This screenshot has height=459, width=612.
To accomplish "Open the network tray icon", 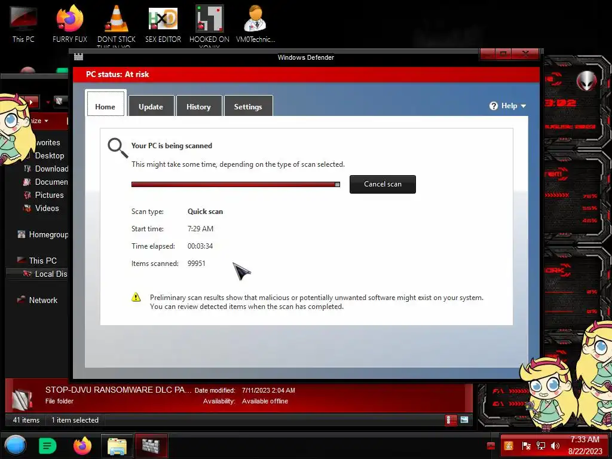I will click(541, 446).
